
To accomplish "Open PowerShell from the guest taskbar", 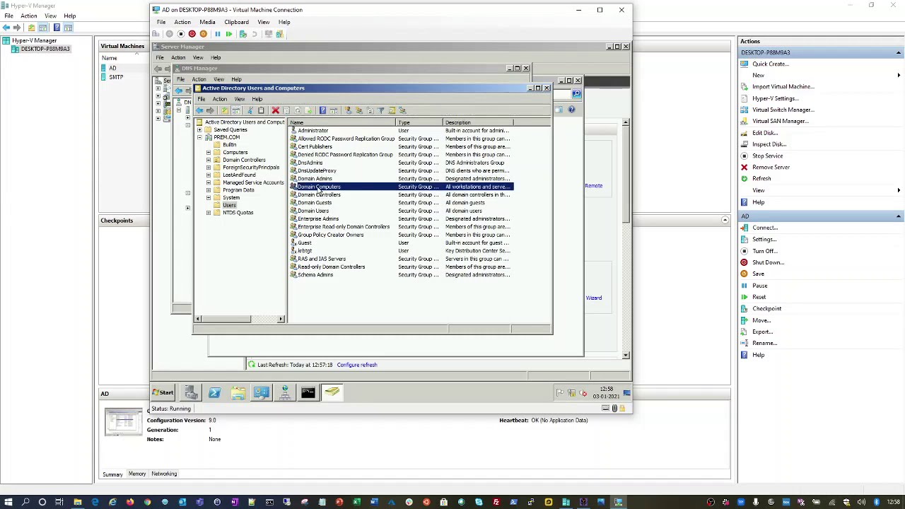I will [x=214, y=392].
